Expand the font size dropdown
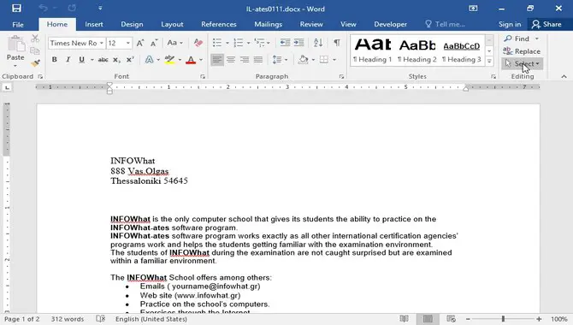This screenshot has height=325, width=573. [x=128, y=43]
